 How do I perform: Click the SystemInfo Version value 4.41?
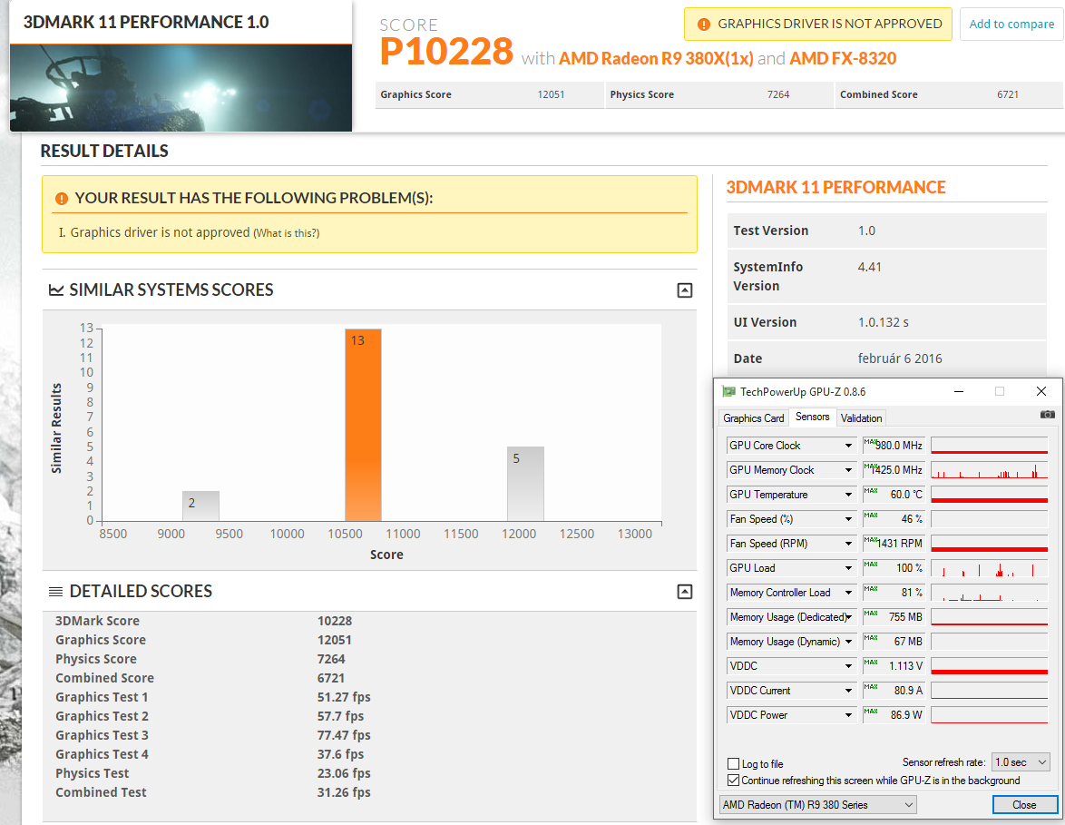(x=869, y=267)
